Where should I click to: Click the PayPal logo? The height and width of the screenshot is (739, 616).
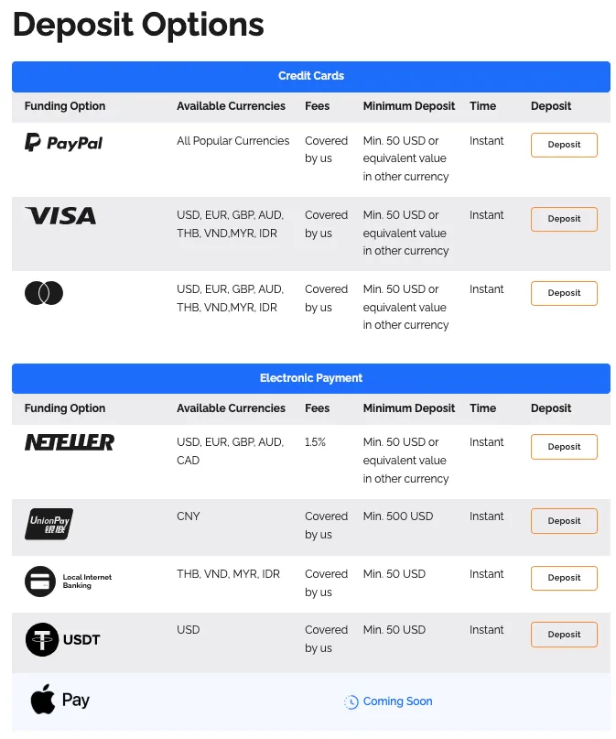click(x=63, y=143)
